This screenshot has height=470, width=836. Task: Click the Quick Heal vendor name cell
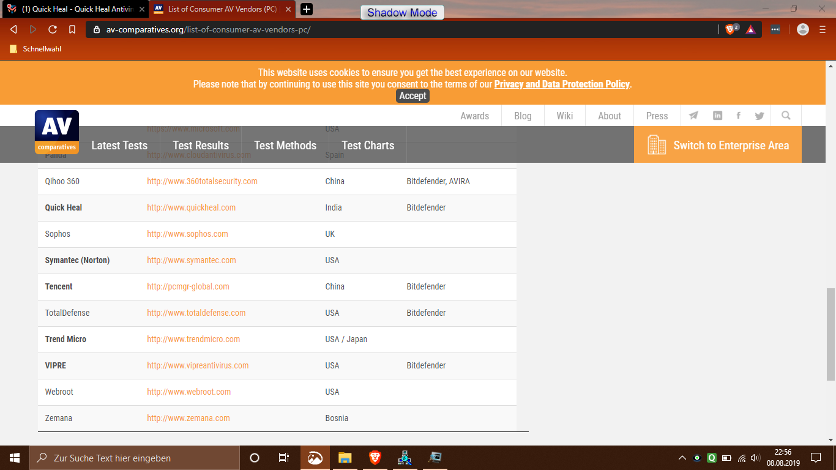(x=64, y=207)
